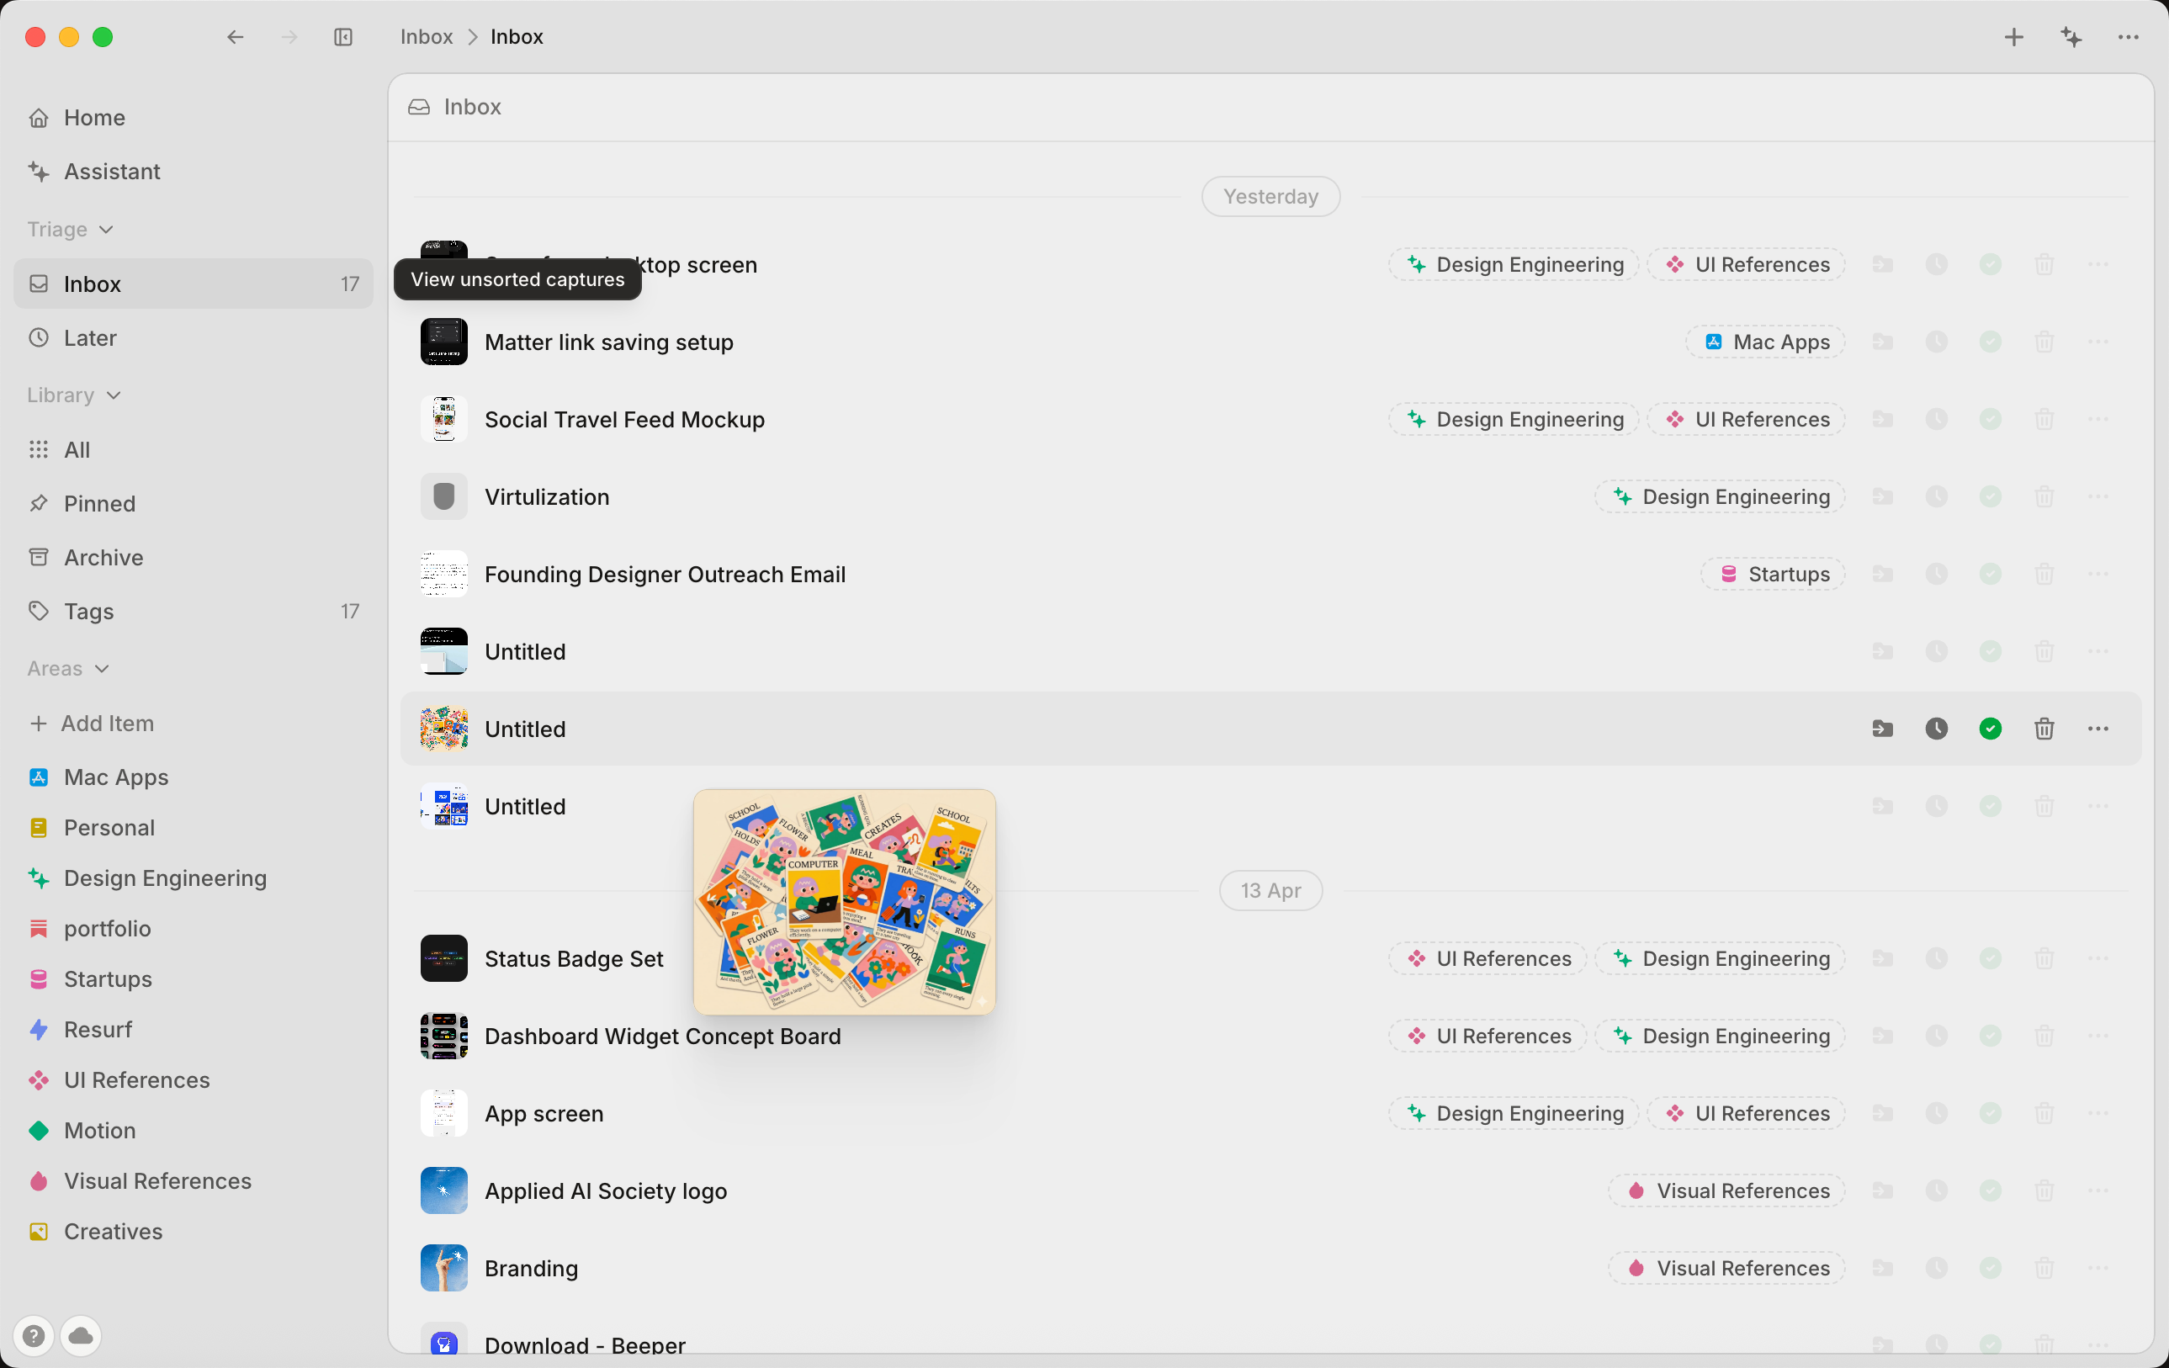Open Applied AI Society logo thumbnail
Image resolution: width=2169 pixels, height=1368 pixels.
[444, 1190]
